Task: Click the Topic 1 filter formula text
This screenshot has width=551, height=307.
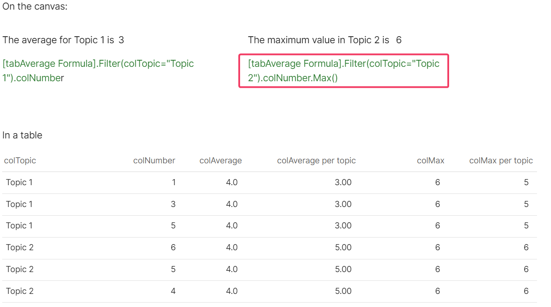Action: (x=98, y=71)
